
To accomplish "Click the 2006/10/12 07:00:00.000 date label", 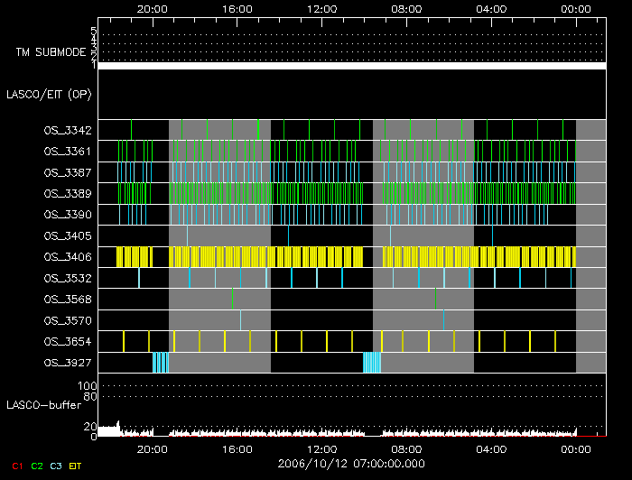I will [350, 464].
